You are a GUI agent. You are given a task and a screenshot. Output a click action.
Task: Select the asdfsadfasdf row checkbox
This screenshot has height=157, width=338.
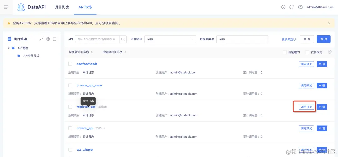tap(70, 64)
